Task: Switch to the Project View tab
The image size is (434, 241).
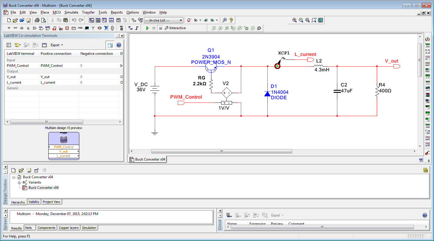Action: 52,202
